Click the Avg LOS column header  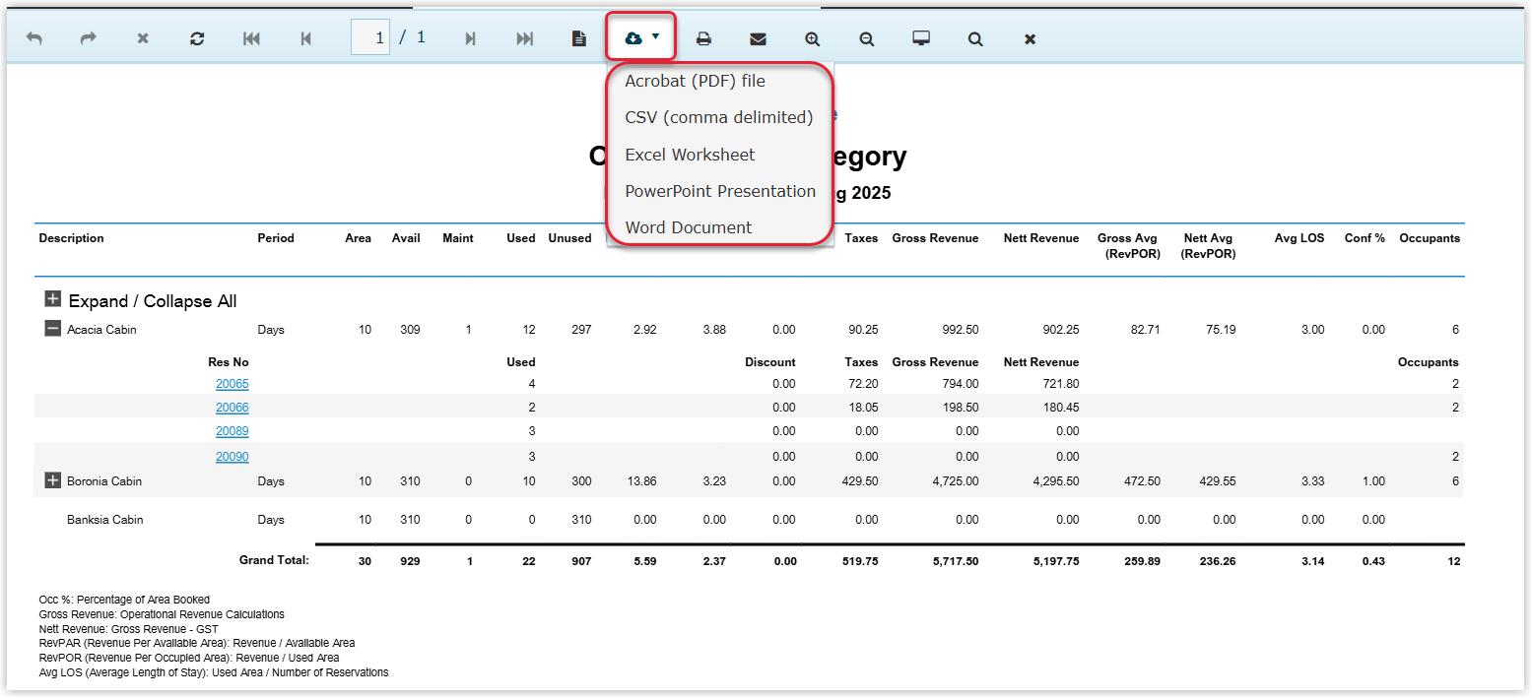point(1299,238)
